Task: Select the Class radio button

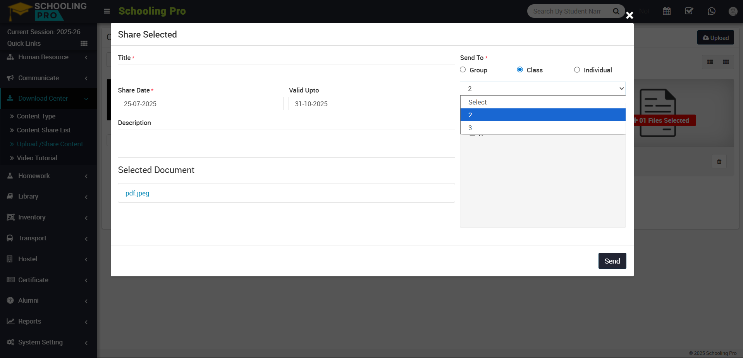Action: click(x=520, y=70)
